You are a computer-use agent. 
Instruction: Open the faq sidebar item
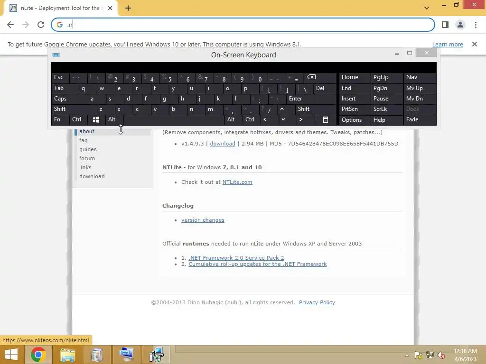click(84, 140)
